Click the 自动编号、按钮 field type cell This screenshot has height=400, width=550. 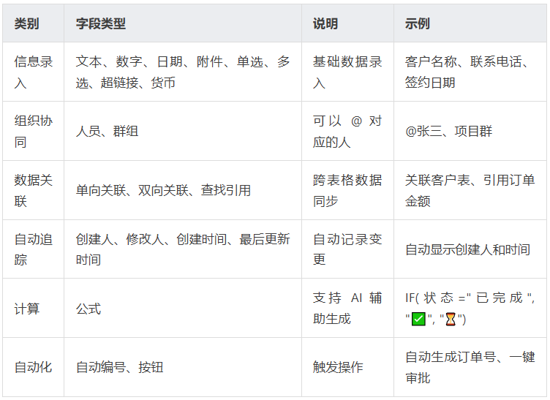(x=183, y=367)
